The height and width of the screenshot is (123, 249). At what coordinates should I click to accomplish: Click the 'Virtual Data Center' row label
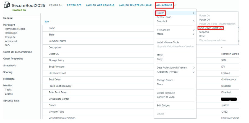tap(59, 99)
